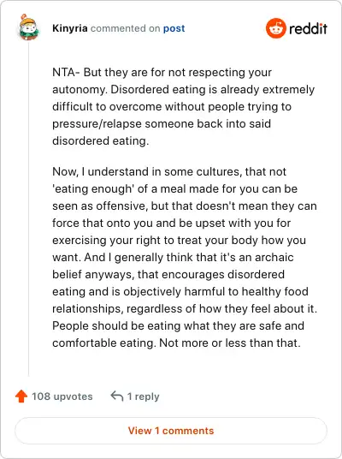Click the reply arrow icon
Screen dimensions: 342x459
(116, 396)
